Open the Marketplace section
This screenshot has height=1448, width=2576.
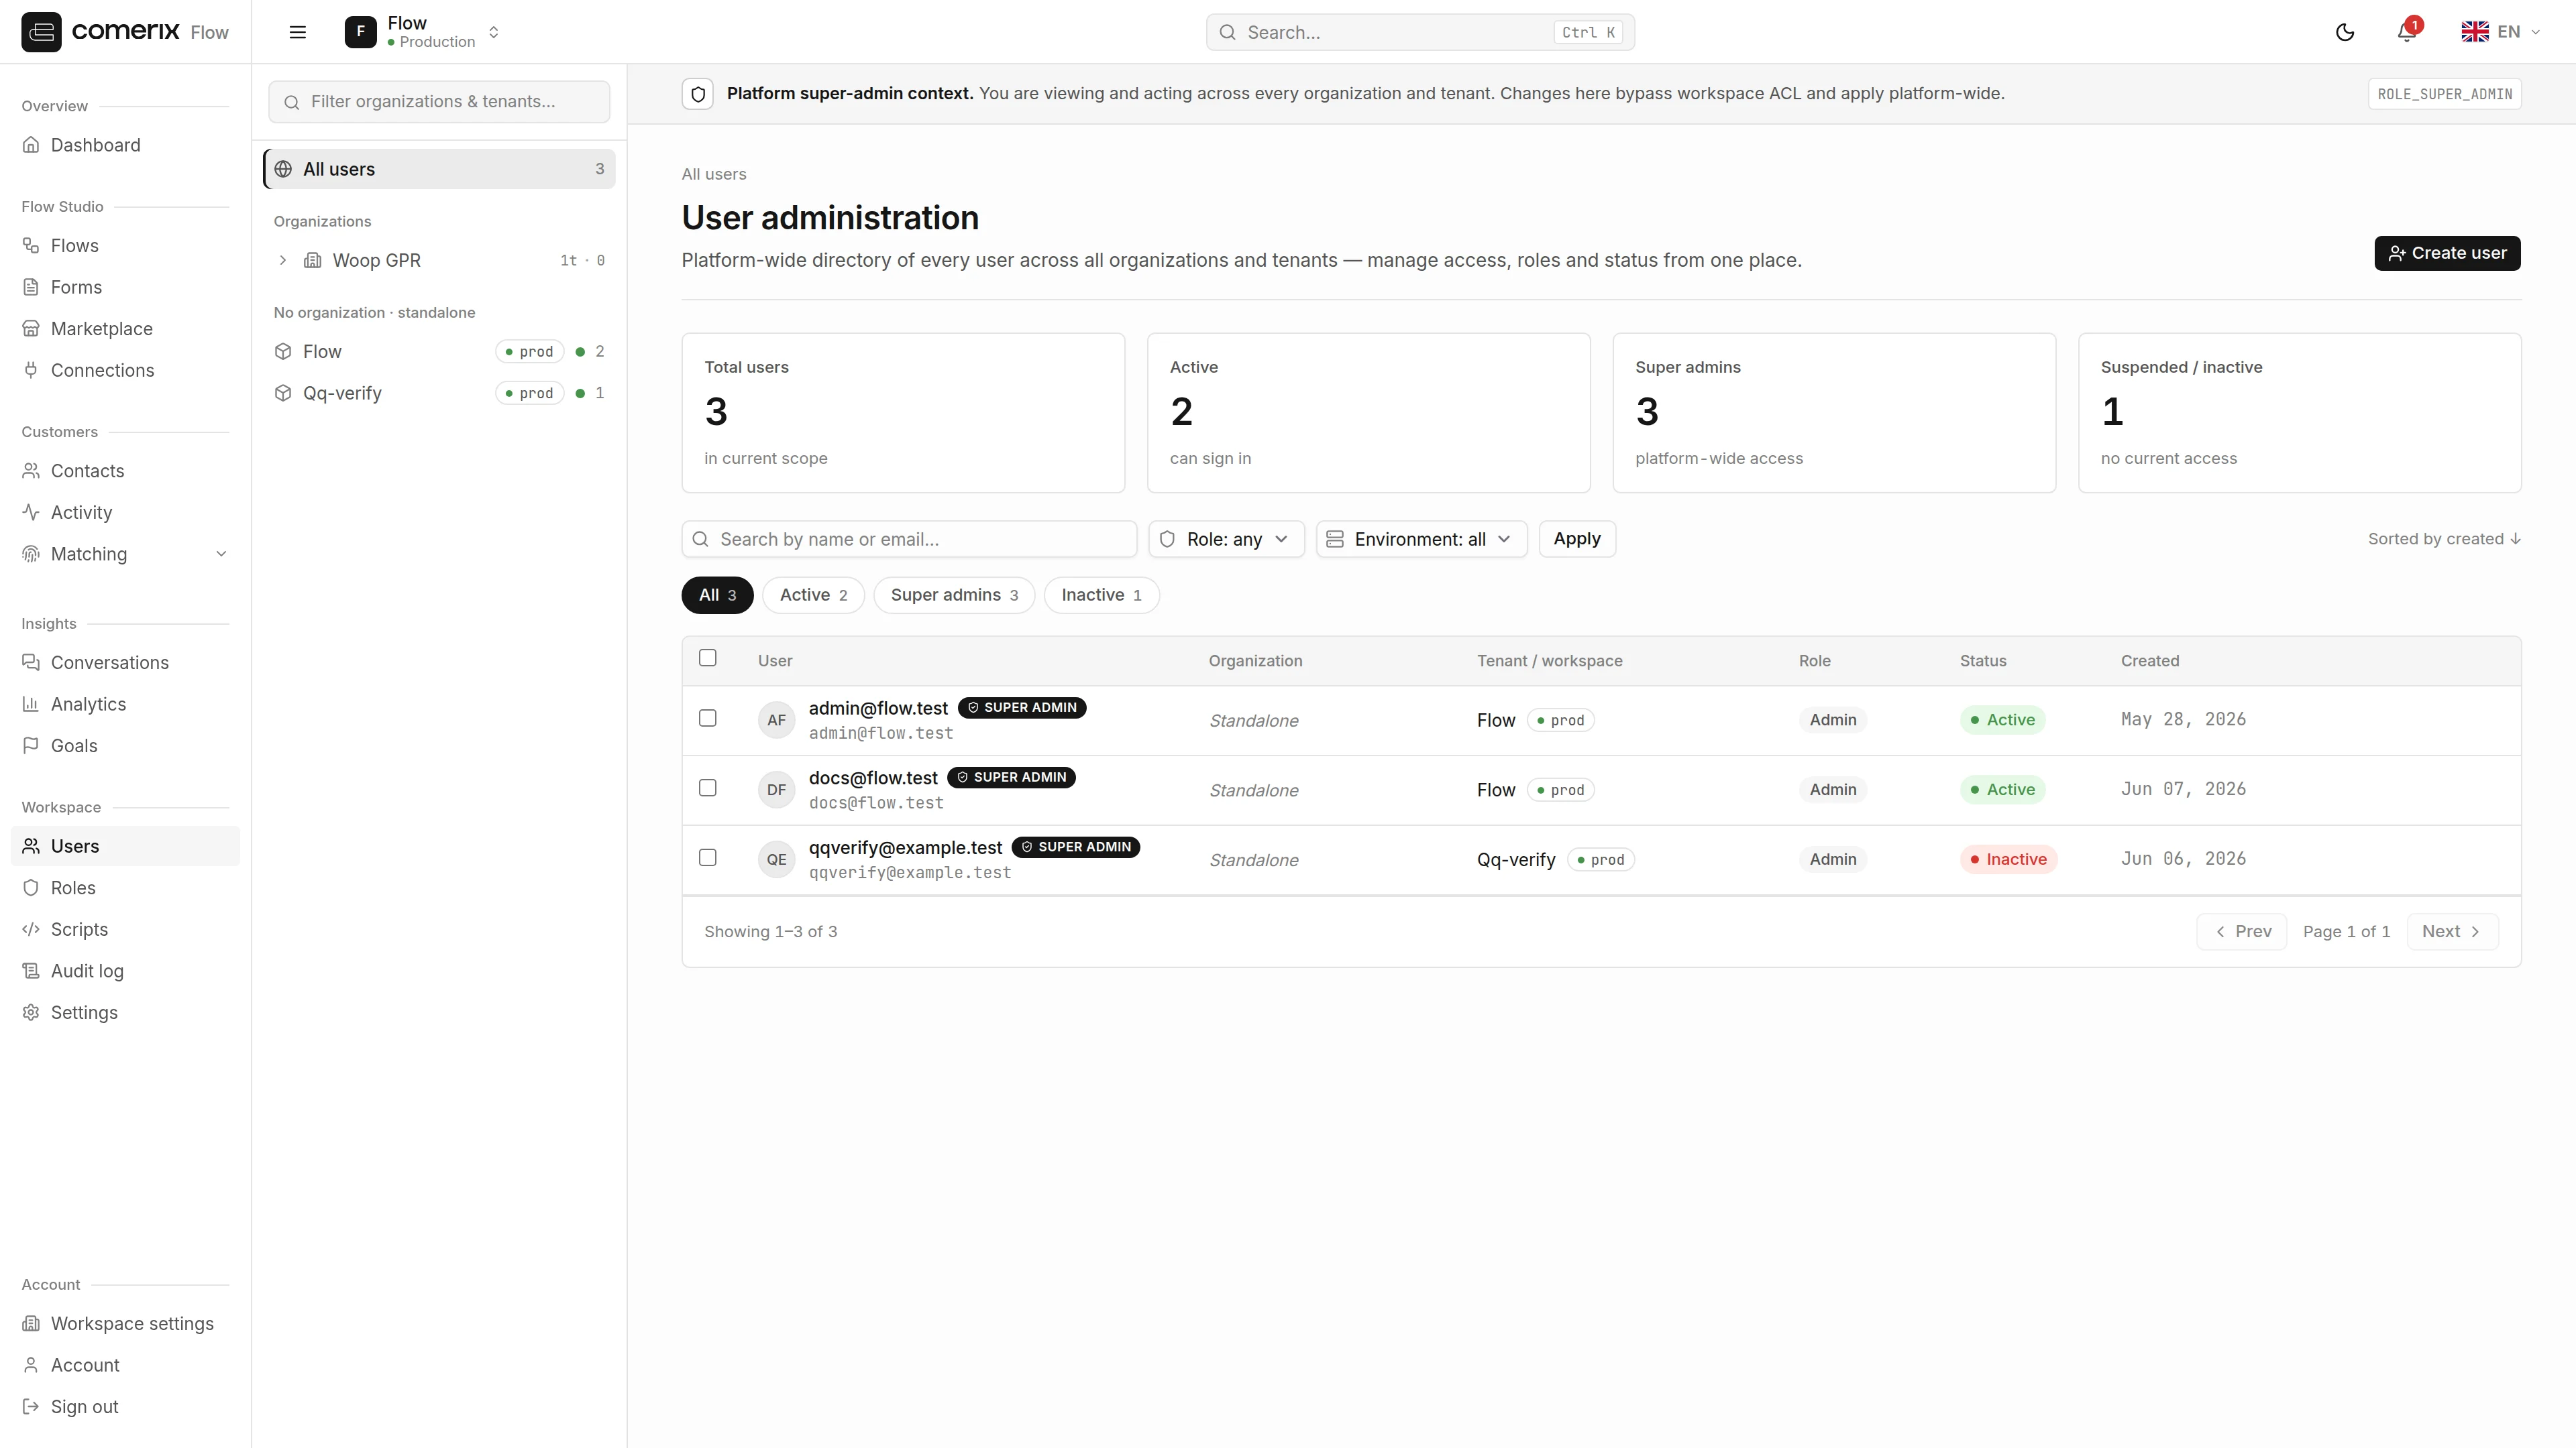click(x=125, y=328)
